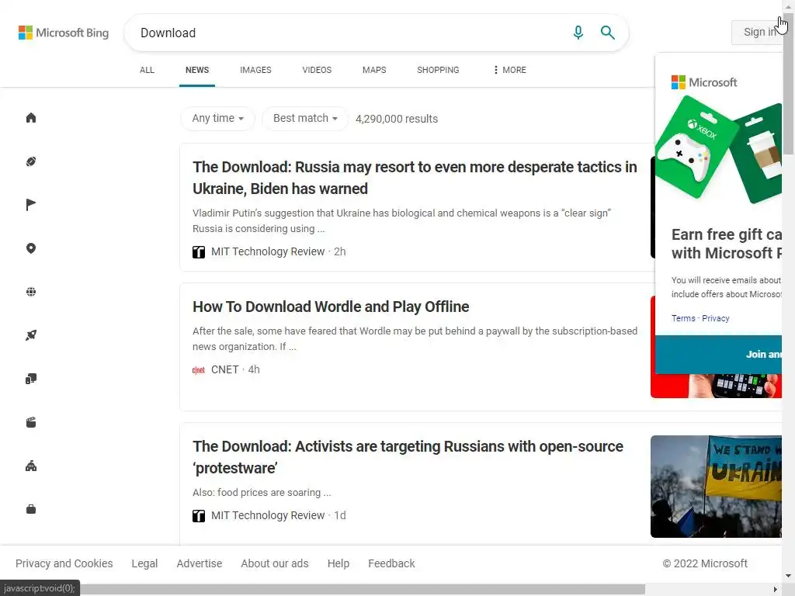The width and height of the screenshot is (795, 596).
Task: Open the More search categories menu
Action: click(509, 70)
